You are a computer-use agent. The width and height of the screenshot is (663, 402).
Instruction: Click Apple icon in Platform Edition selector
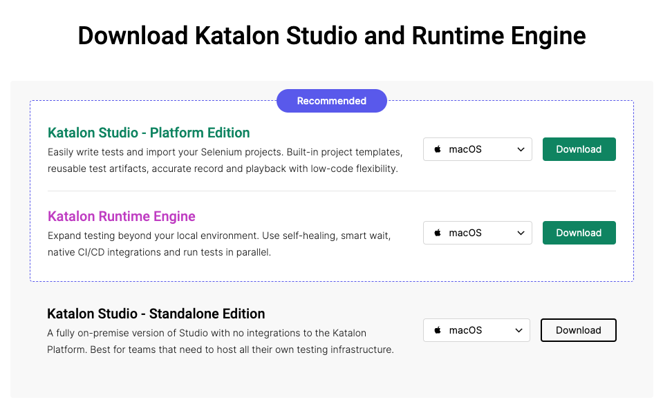click(438, 149)
